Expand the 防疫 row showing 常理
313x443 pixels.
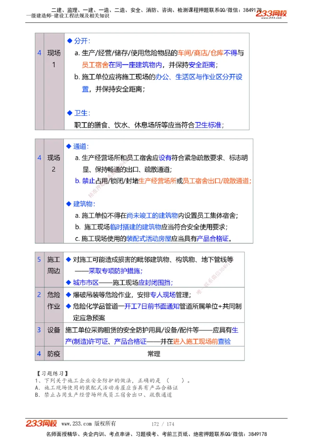pos(54,354)
